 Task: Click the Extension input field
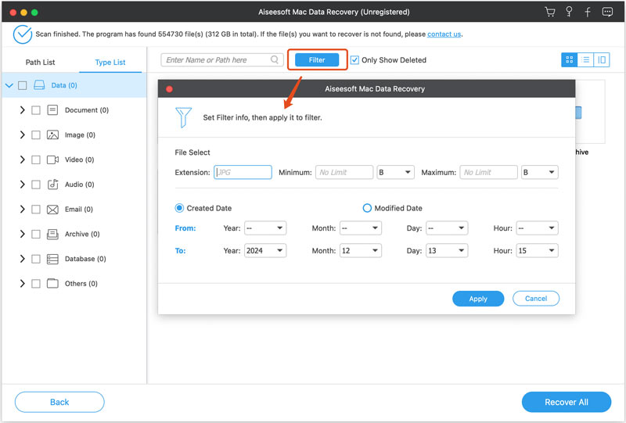point(243,173)
